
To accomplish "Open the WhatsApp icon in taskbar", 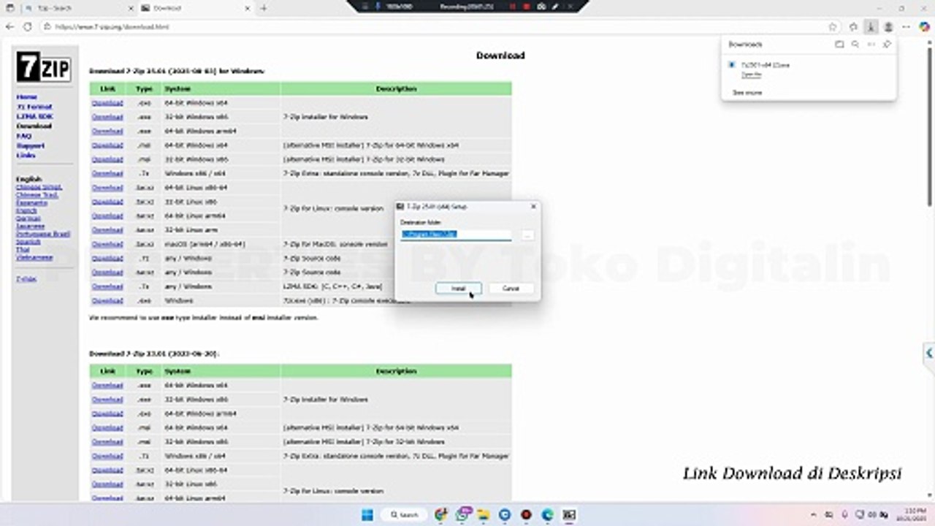I will [462, 514].
